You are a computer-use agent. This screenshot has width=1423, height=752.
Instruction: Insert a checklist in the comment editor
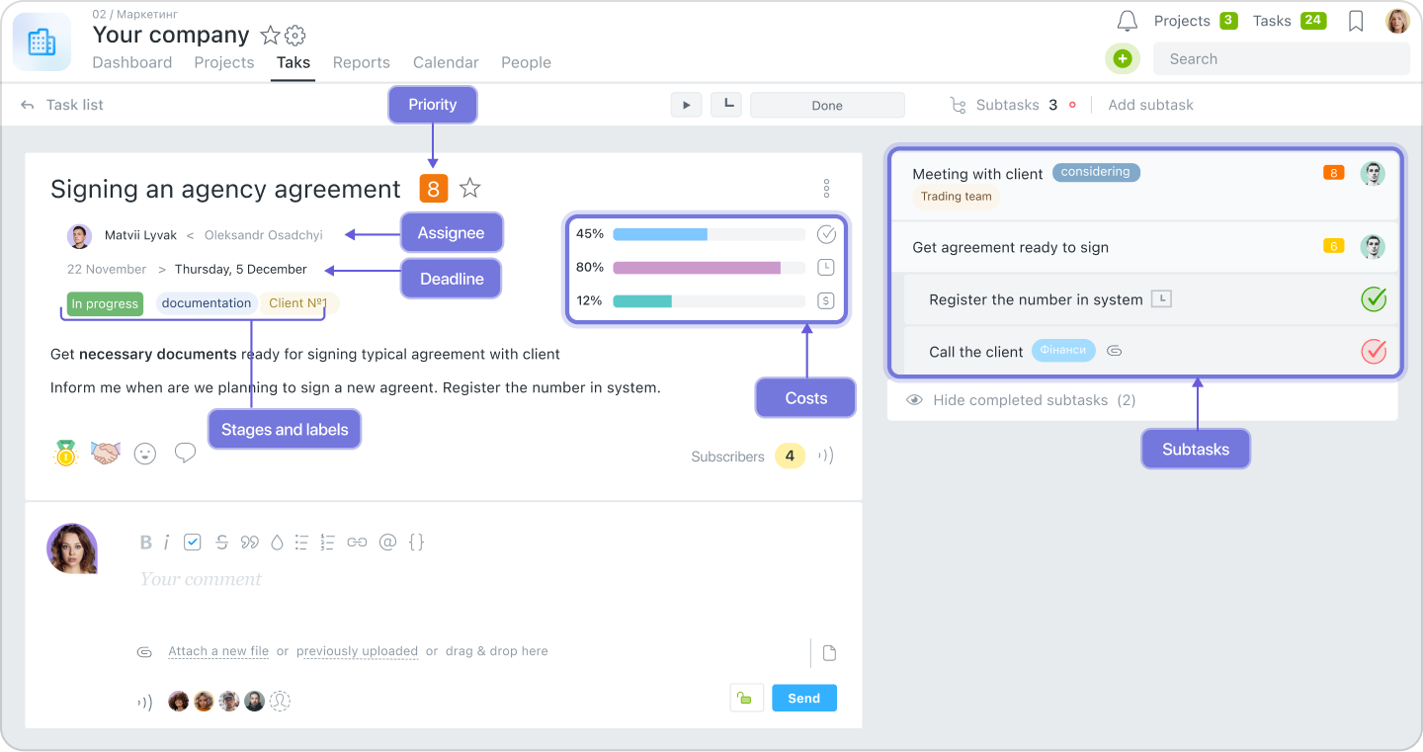[192, 542]
